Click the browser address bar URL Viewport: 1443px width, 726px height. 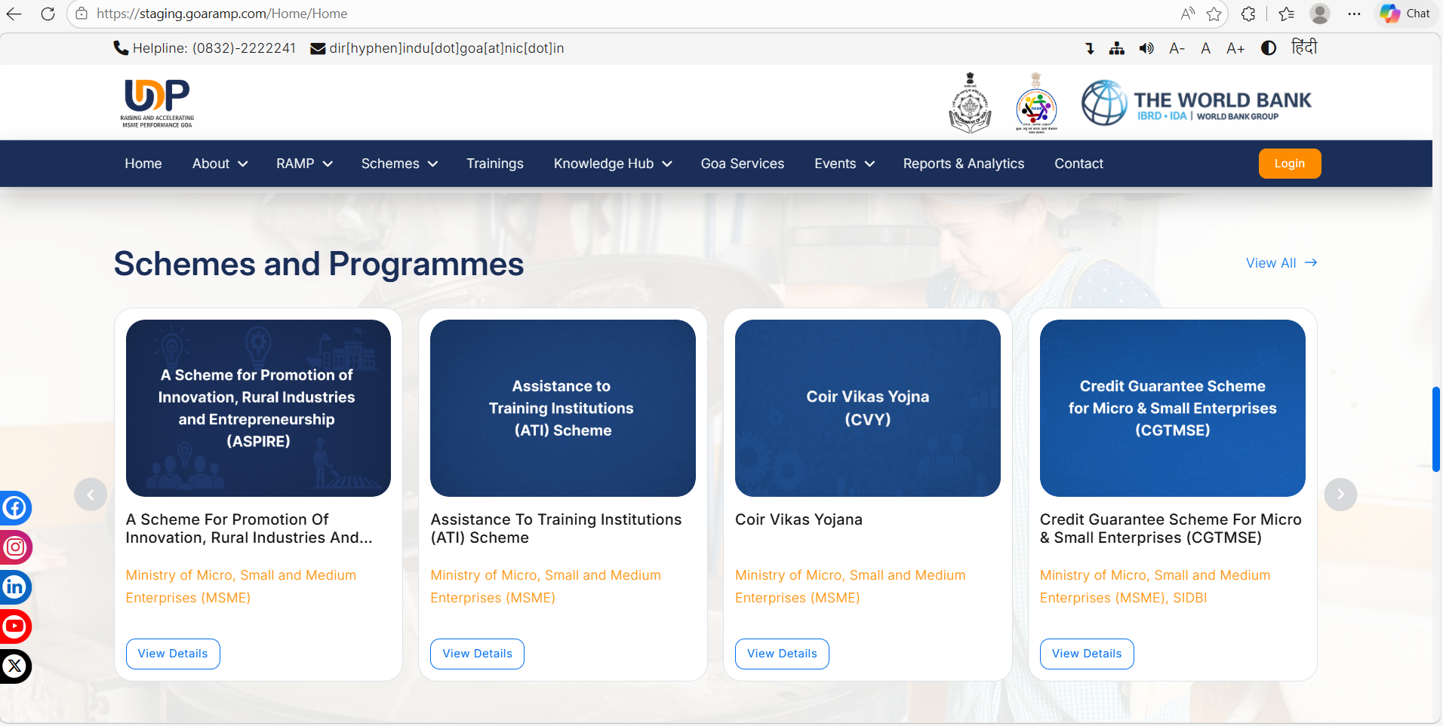222,14
